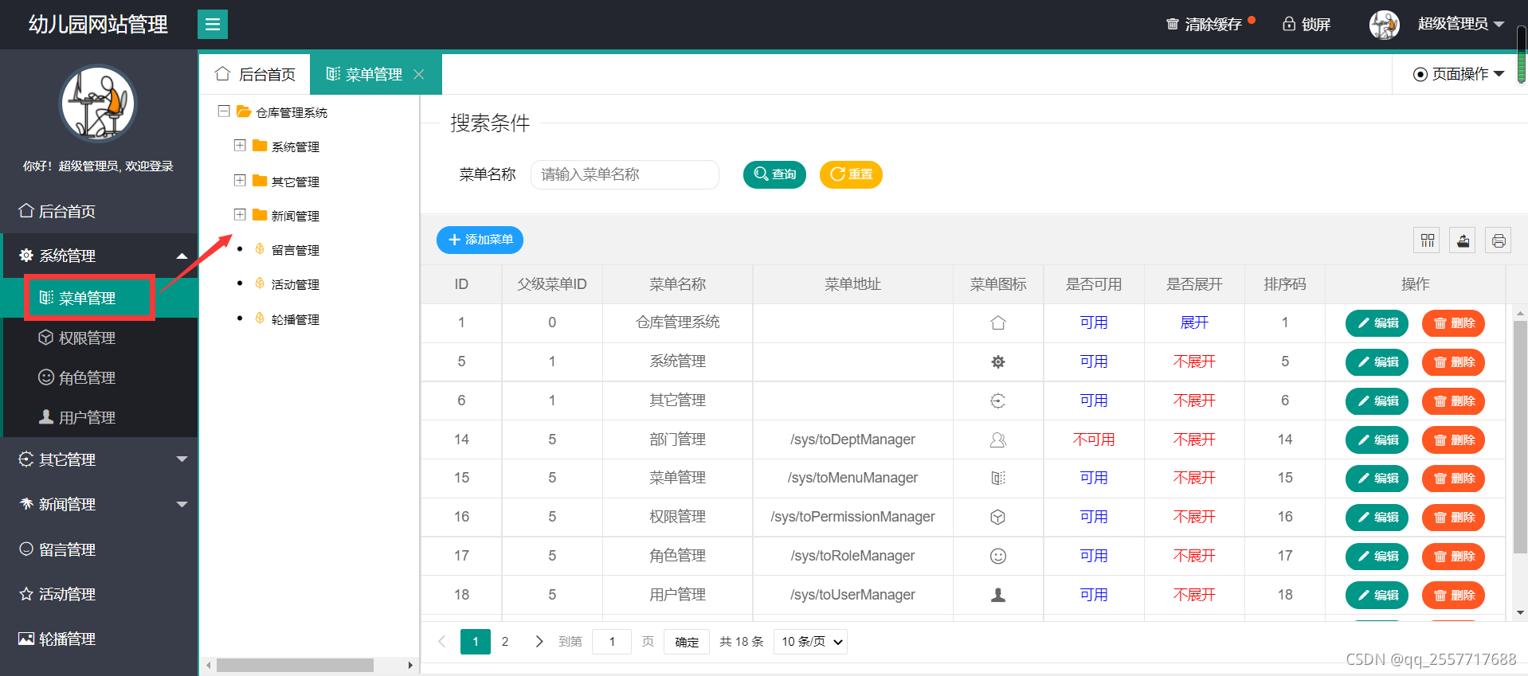The width and height of the screenshot is (1528, 676).
Task: Delete the 其它管理 row with ID 6
Action: pyautogui.click(x=1454, y=401)
